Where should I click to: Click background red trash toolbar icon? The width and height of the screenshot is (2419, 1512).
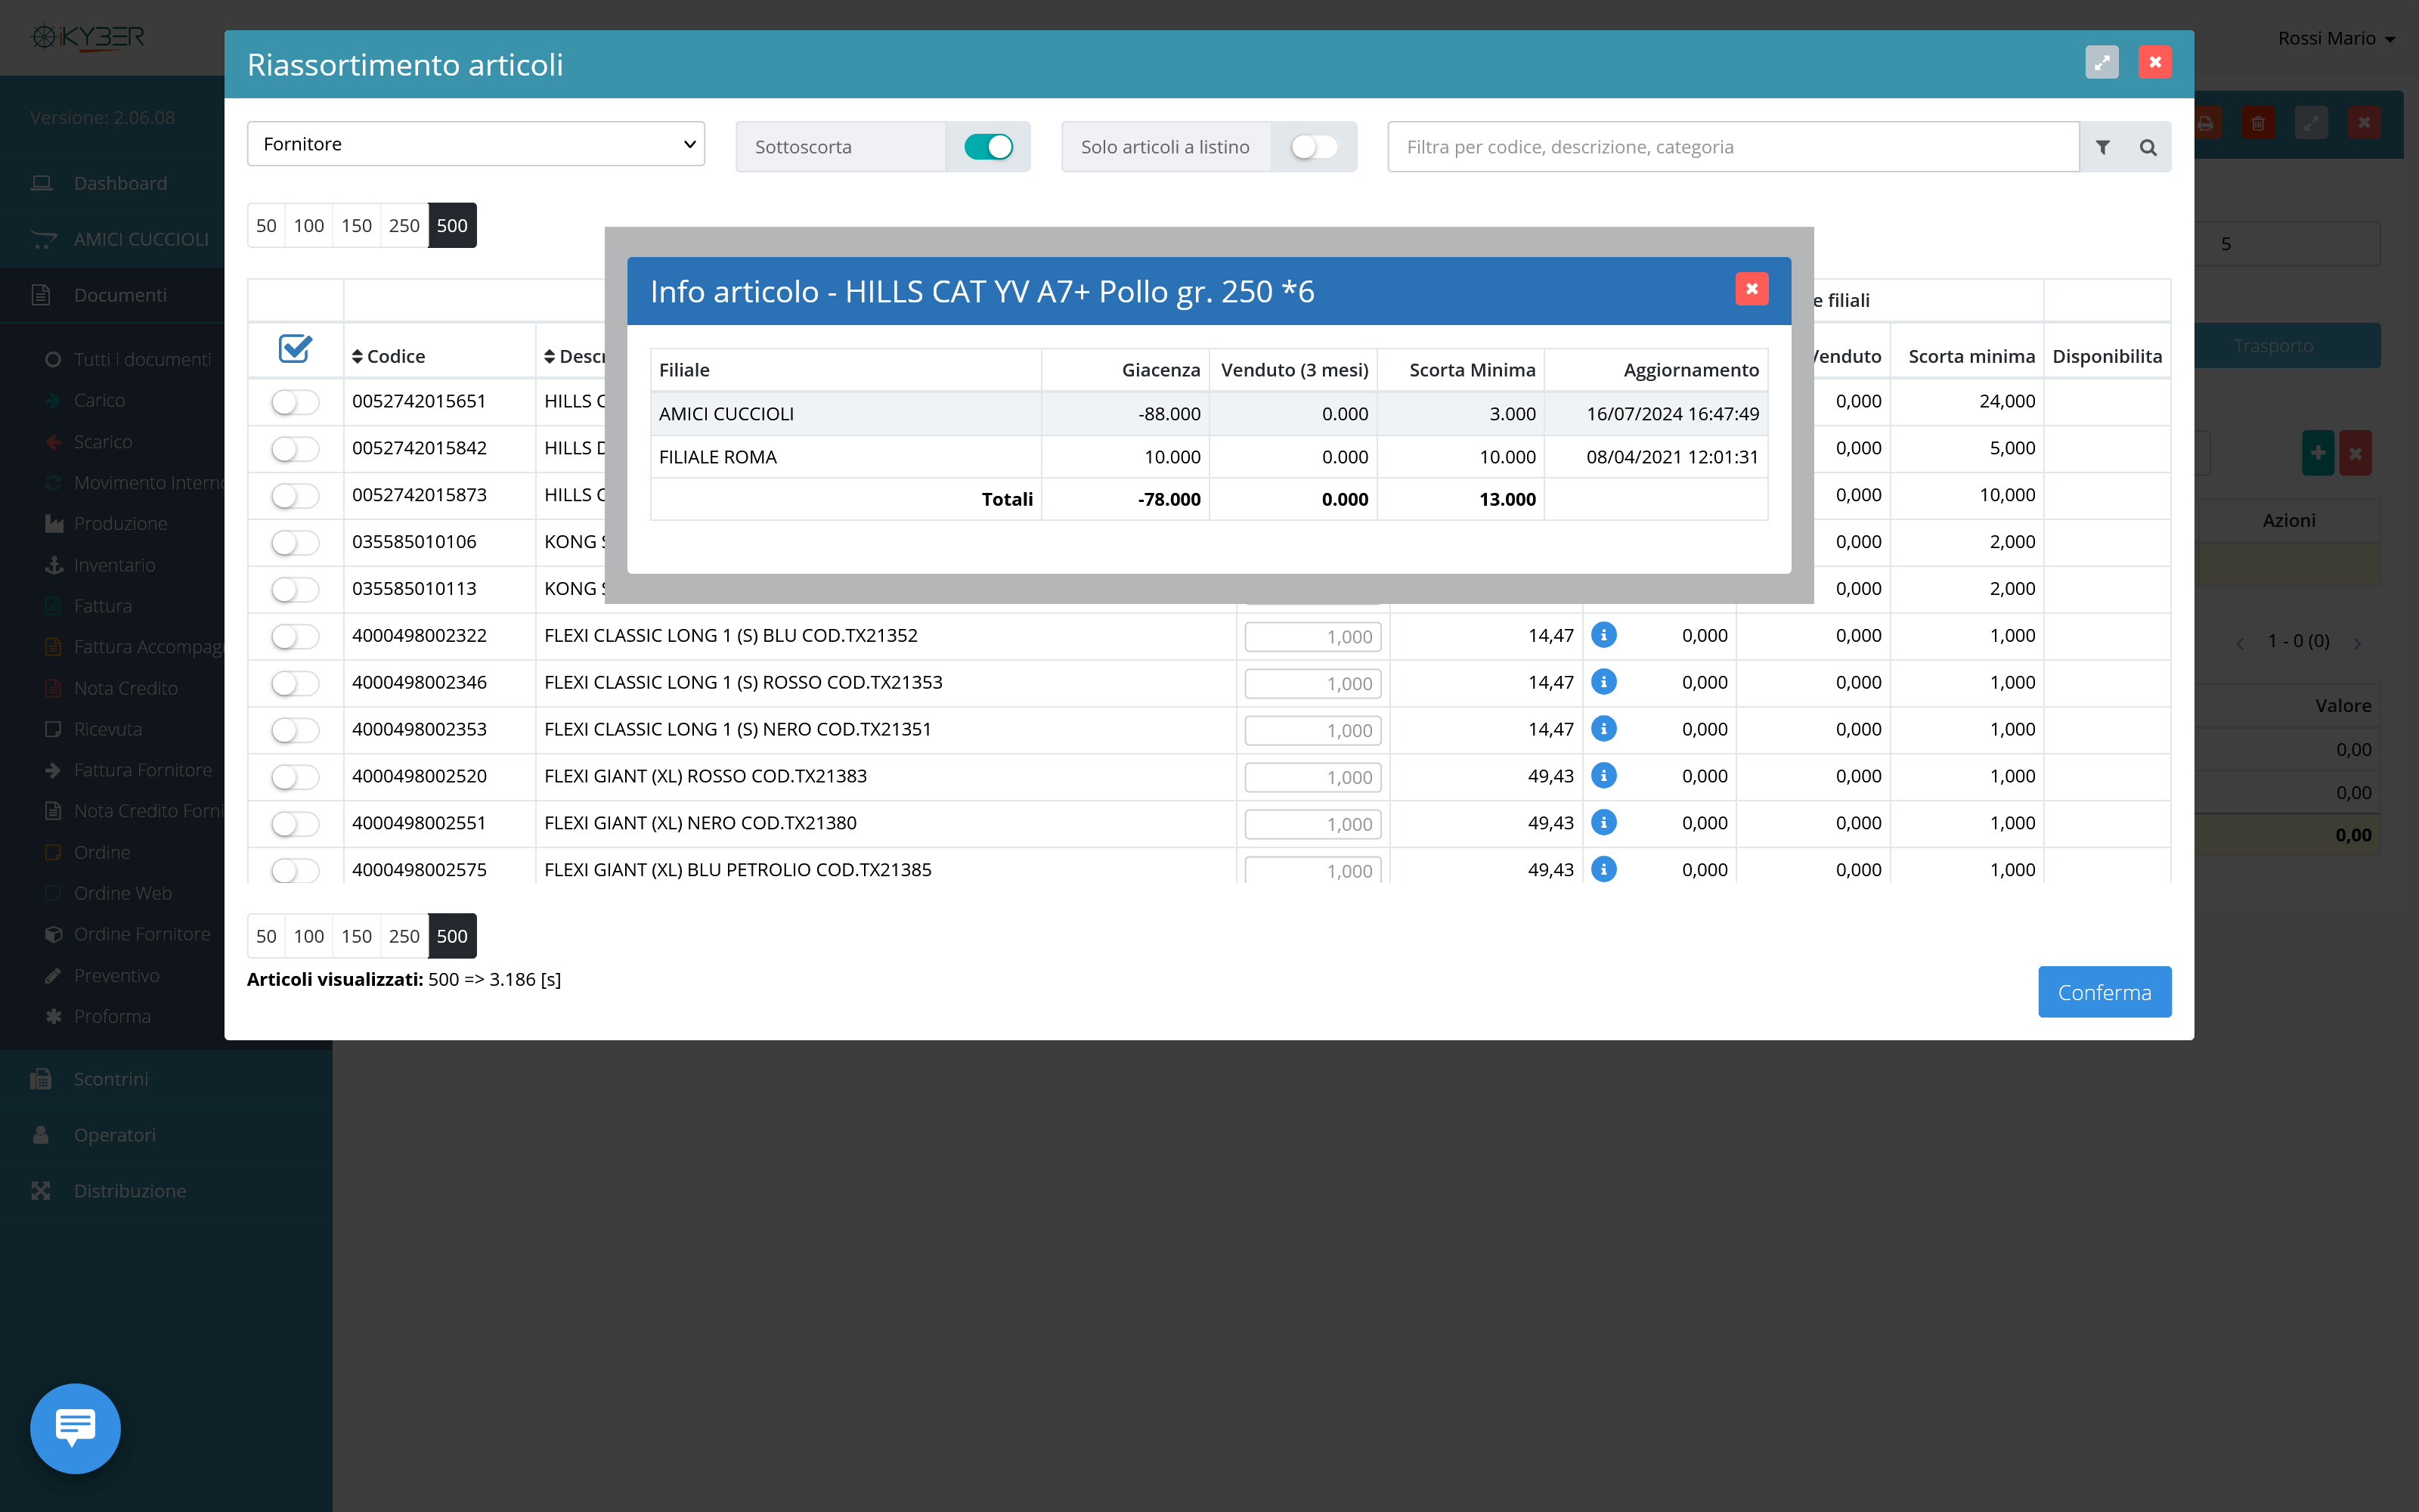coord(2258,124)
